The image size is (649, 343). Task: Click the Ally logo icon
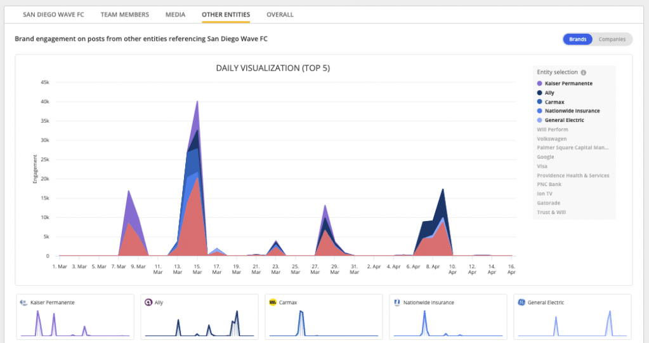pyautogui.click(x=148, y=303)
